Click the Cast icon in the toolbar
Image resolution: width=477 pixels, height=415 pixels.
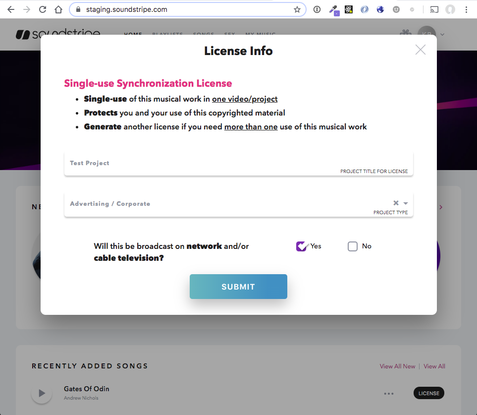[x=434, y=9]
